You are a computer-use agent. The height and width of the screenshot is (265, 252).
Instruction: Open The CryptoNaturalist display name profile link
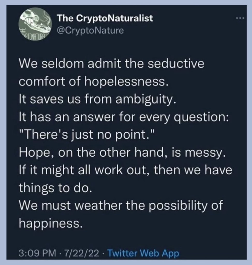(105, 18)
